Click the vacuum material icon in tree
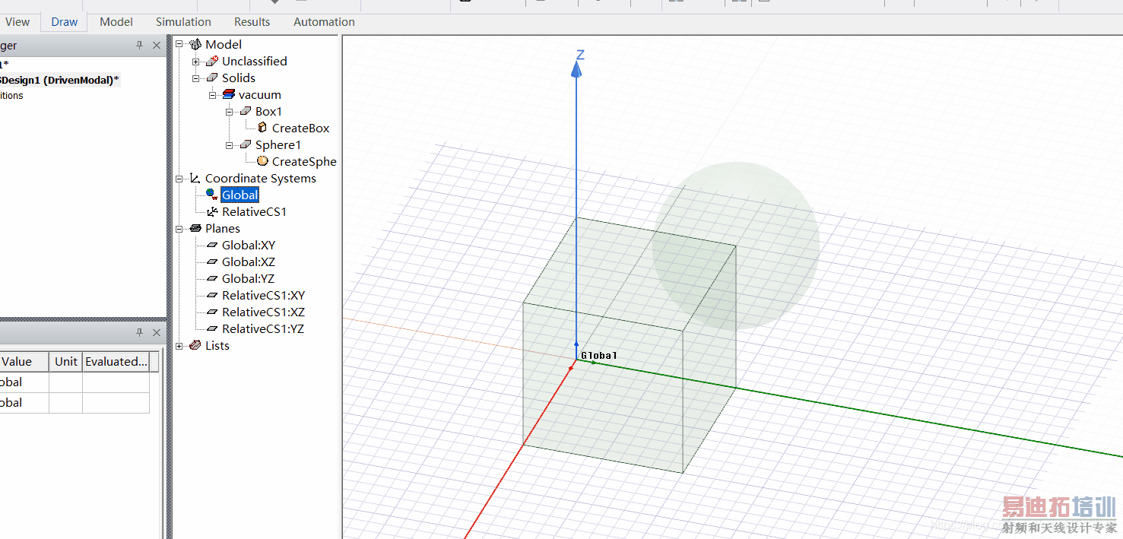1123x539 pixels. [x=228, y=95]
